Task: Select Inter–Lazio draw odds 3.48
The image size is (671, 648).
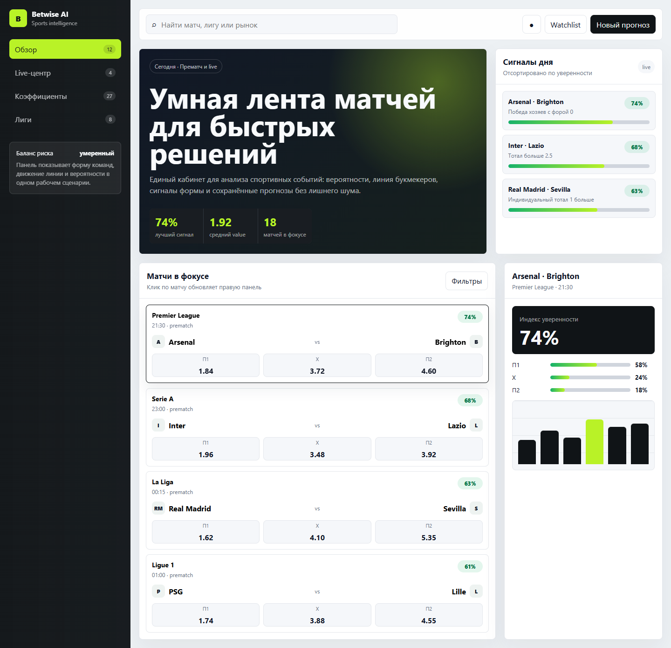Action: [x=317, y=449]
